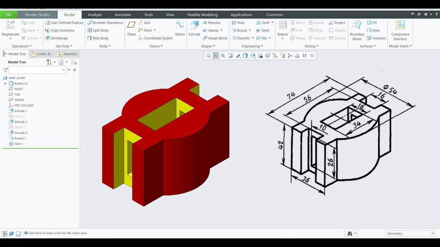Image resolution: width=440 pixels, height=247 pixels.
Task: Select the Boundary Blend tool
Action: [357, 30]
